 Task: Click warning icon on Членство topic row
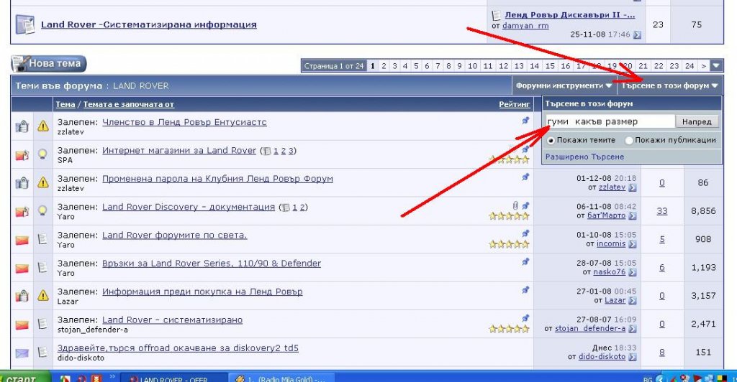pyautogui.click(x=42, y=126)
